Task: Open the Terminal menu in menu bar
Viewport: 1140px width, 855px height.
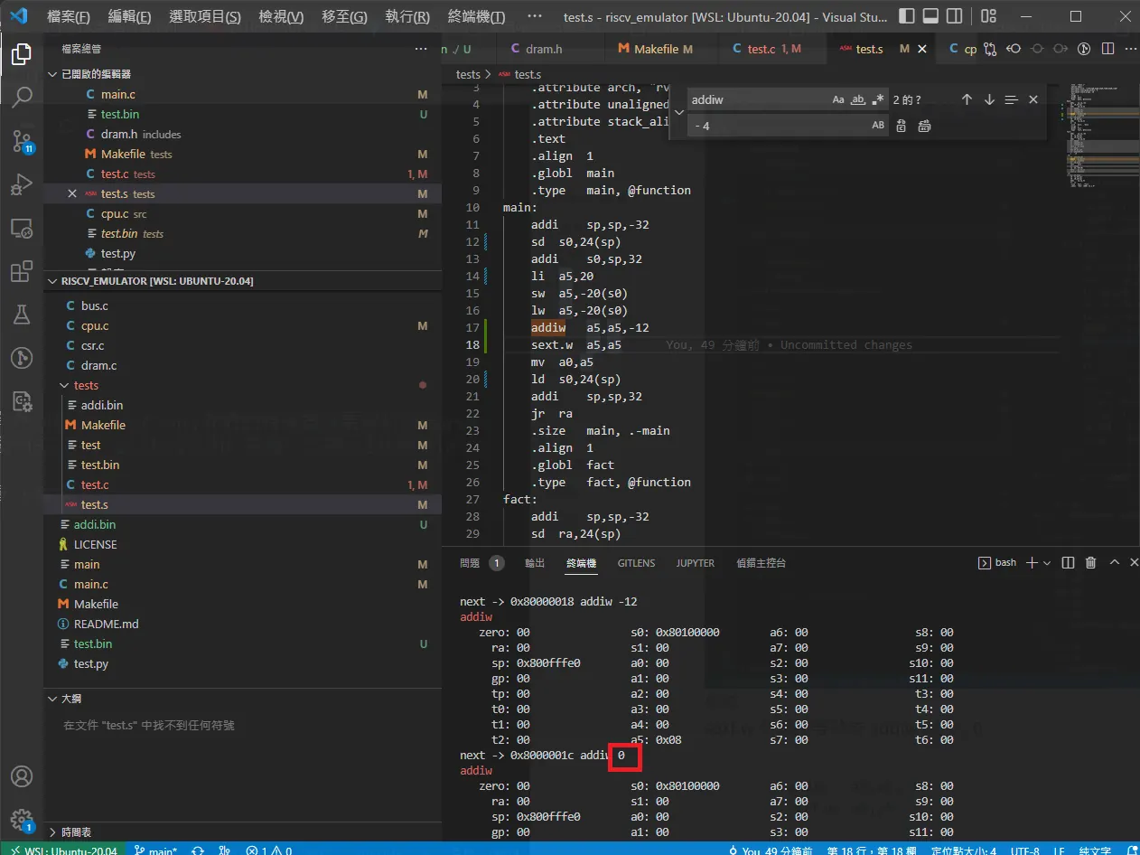Action: pyautogui.click(x=476, y=16)
